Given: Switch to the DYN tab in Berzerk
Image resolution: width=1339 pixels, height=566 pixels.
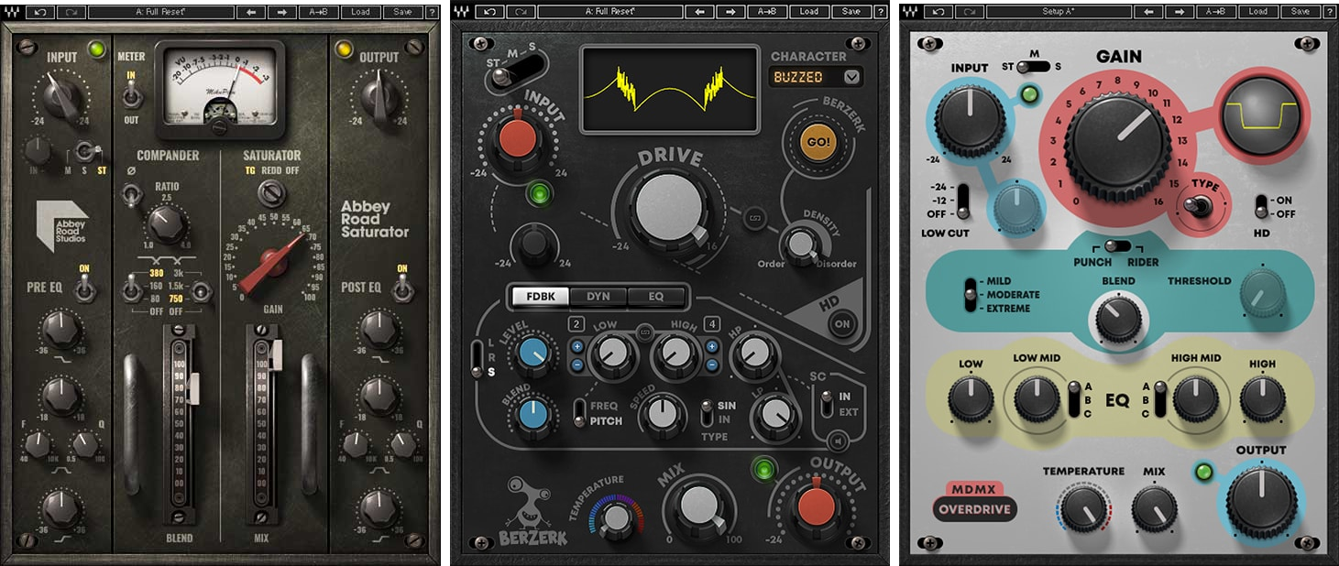Looking at the screenshot, I should click(598, 296).
